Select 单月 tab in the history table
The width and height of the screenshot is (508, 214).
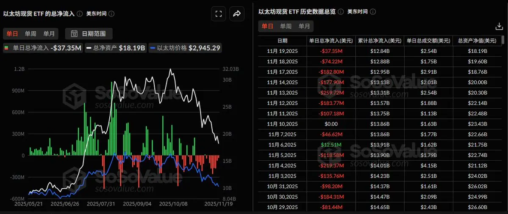point(304,27)
